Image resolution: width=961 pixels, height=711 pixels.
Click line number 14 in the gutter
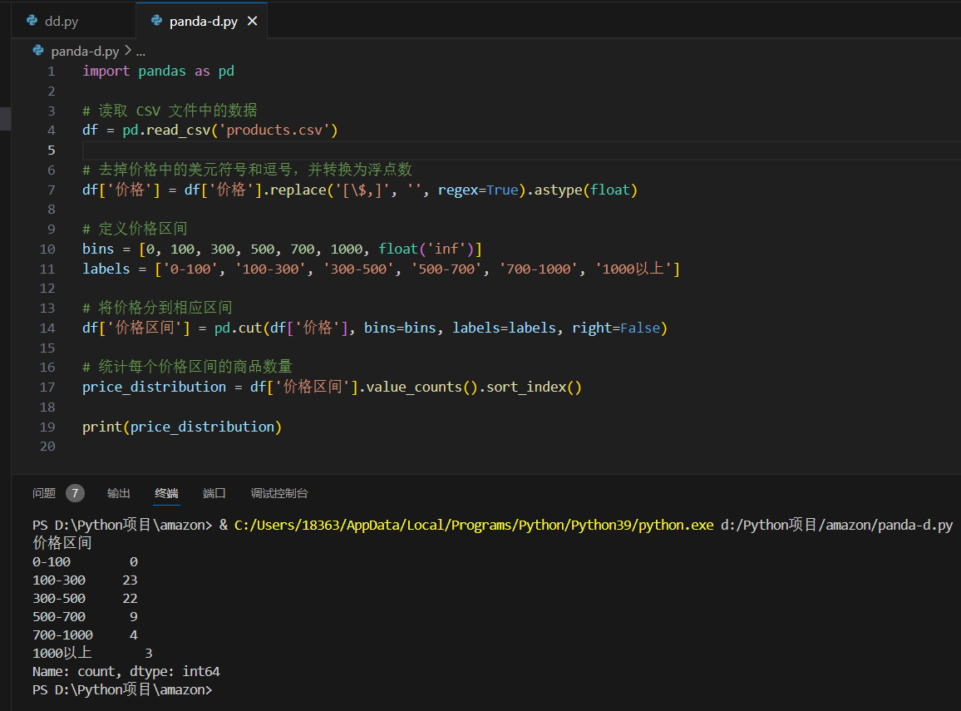click(x=47, y=328)
